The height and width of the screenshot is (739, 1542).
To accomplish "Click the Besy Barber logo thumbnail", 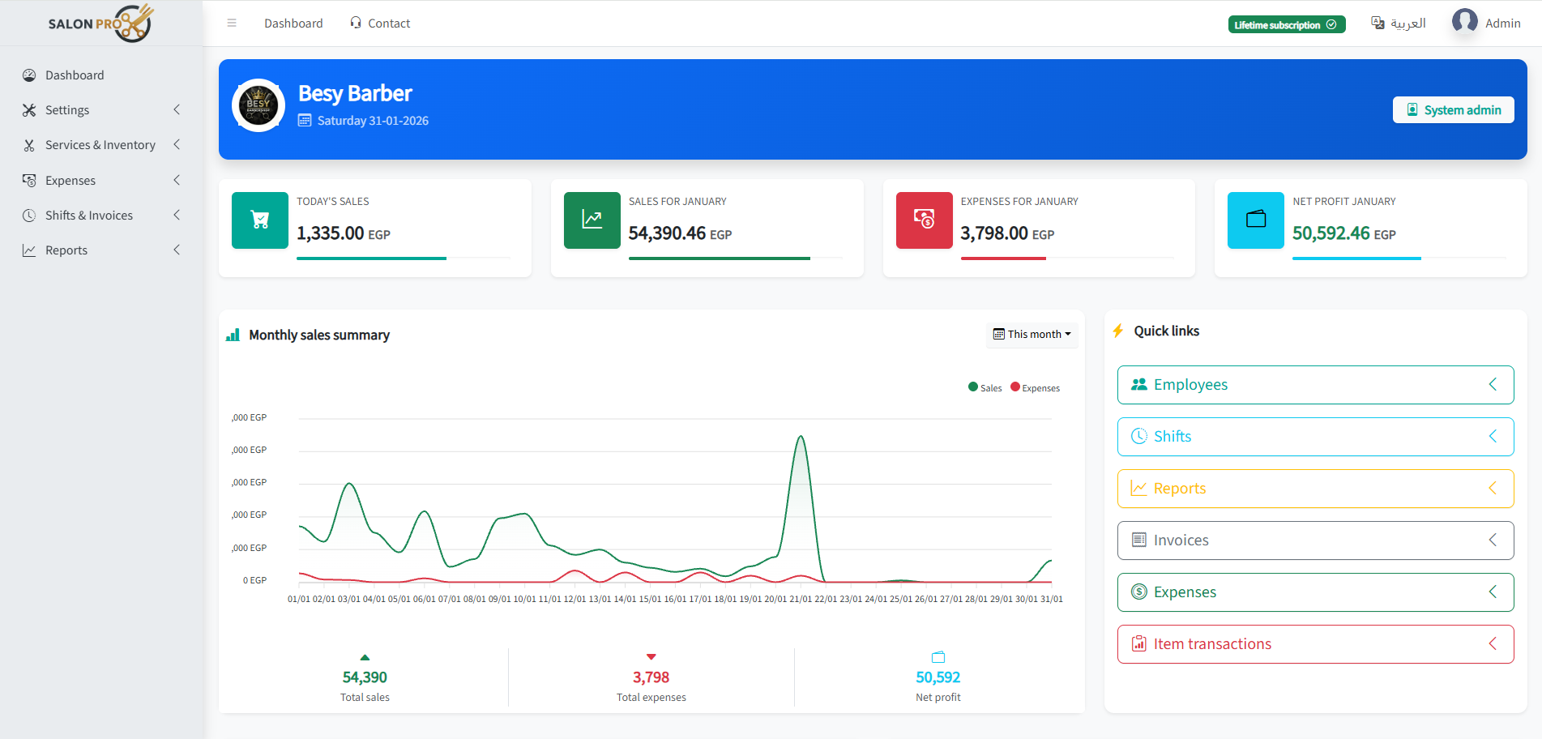I will click(x=258, y=105).
